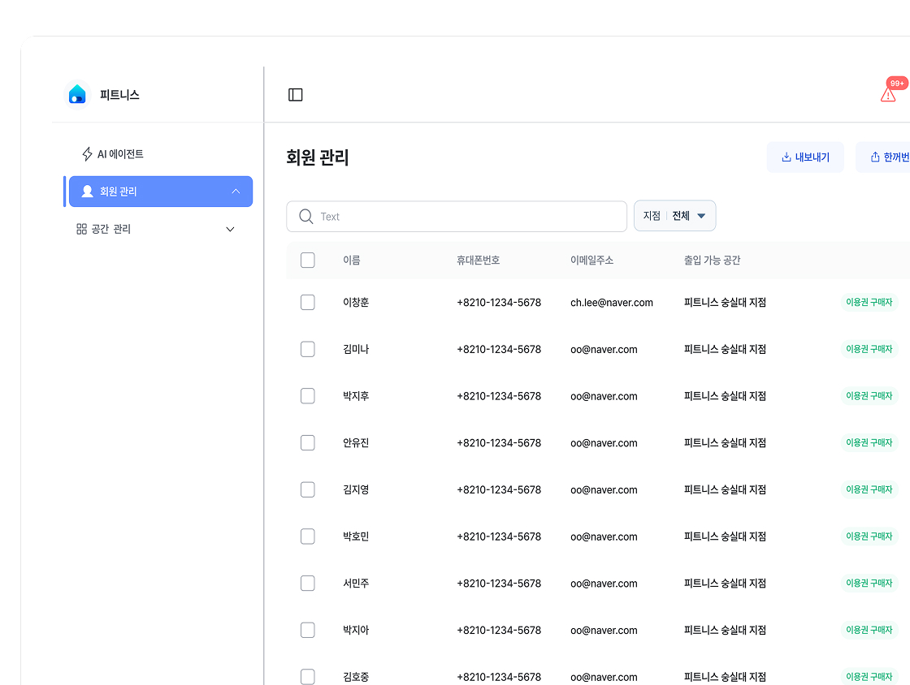
Task: Click the lightning bolt AI 에이전트 icon
Action: click(x=87, y=154)
